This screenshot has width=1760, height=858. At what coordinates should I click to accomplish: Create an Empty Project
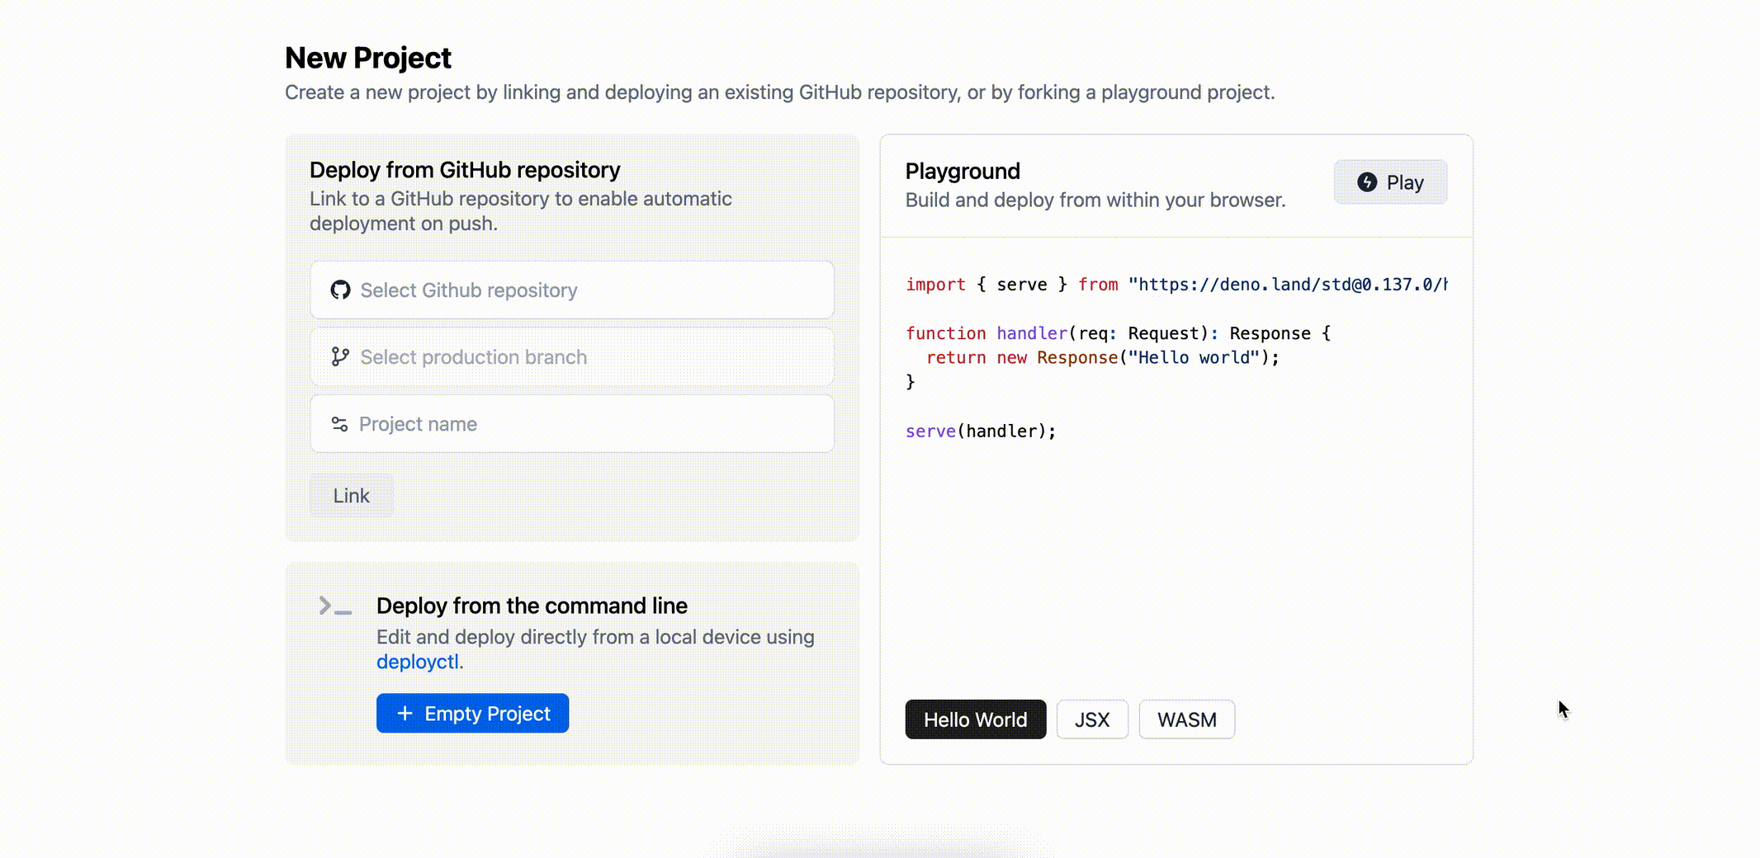(472, 714)
